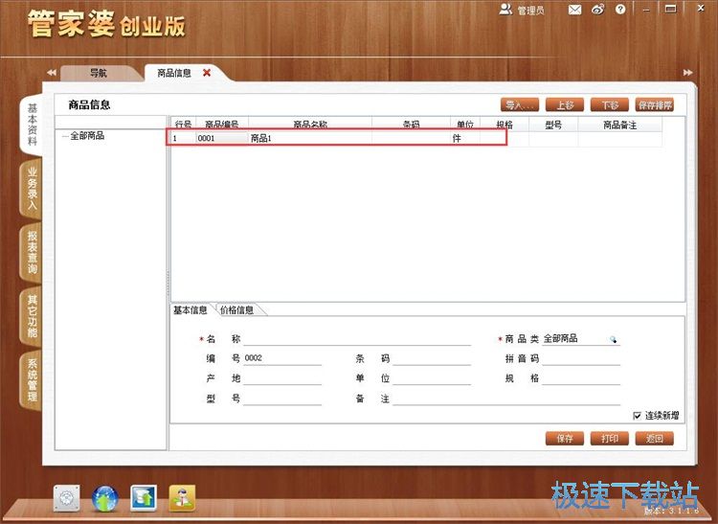Switch to the 价格信息 tab
718x524 pixels.
point(237,309)
